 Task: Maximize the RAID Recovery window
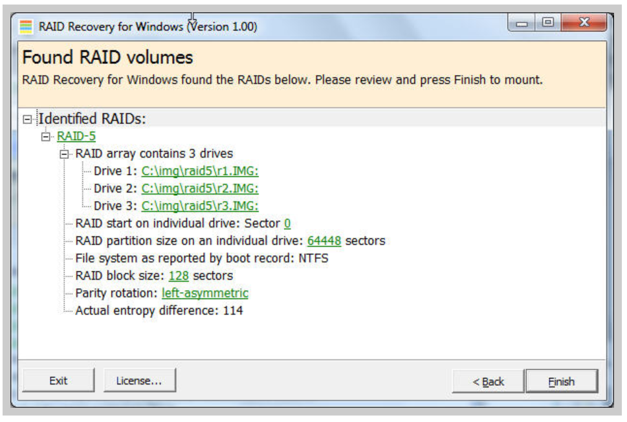pyautogui.click(x=548, y=23)
